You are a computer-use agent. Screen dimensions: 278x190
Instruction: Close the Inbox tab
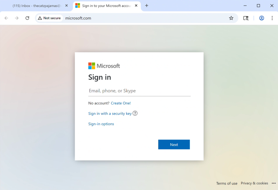67,6
